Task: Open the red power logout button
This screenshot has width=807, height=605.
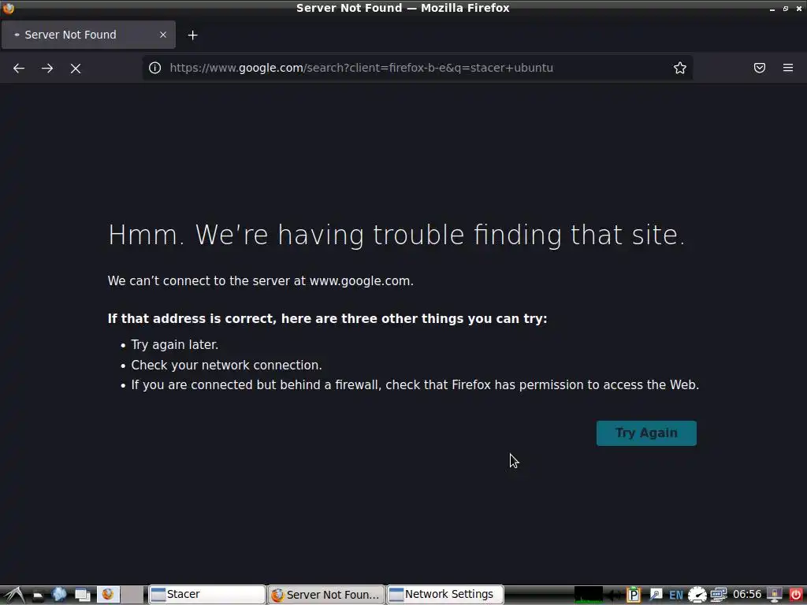Action: (x=796, y=595)
